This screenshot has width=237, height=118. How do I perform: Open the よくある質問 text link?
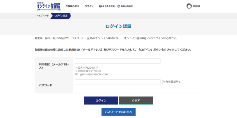tap(108, 6)
